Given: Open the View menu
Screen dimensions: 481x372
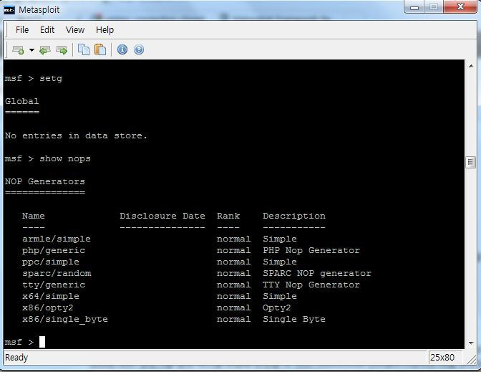Looking at the screenshot, I should click(x=75, y=30).
